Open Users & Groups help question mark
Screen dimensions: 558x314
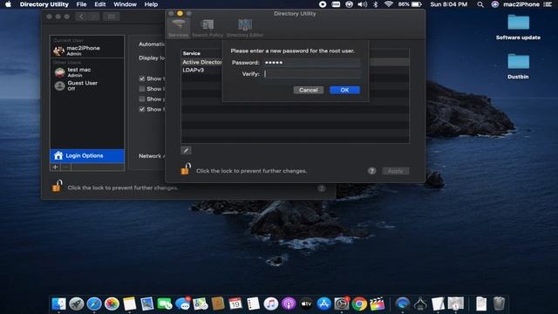tap(321, 188)
